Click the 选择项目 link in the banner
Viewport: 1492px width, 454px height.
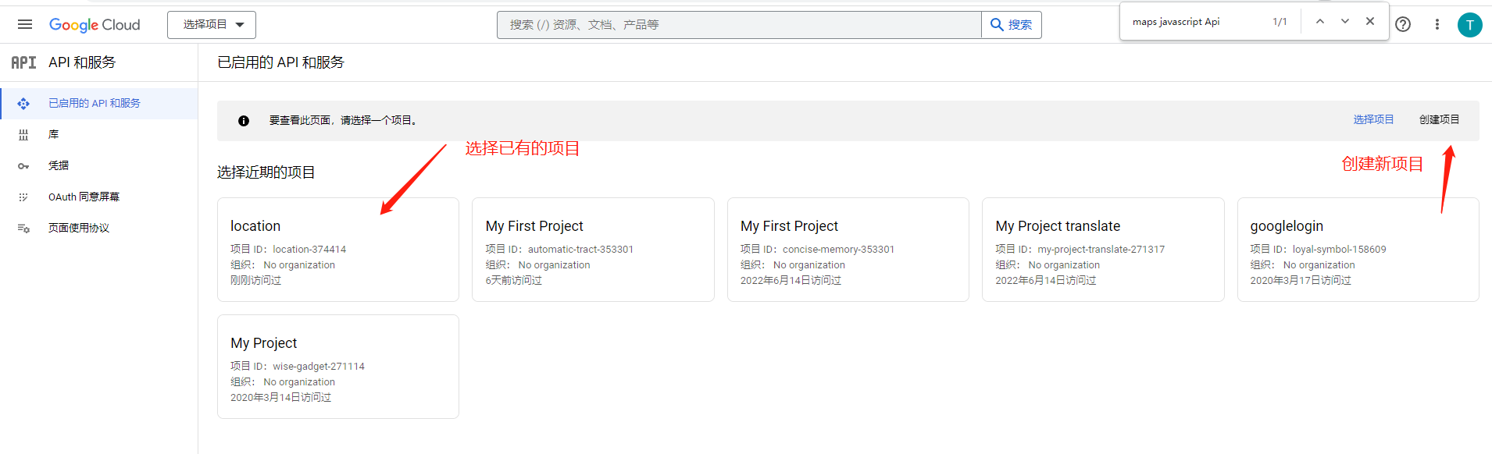[1373, 119]
